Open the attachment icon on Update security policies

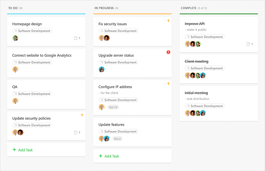coord(75,133)
